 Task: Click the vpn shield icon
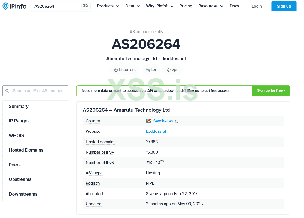[x=169, y=70]
